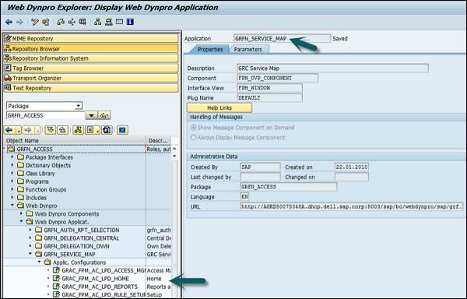Click Collapse All Nodes icon
This screenshot has height=299, width=467.
pos(62,130)
